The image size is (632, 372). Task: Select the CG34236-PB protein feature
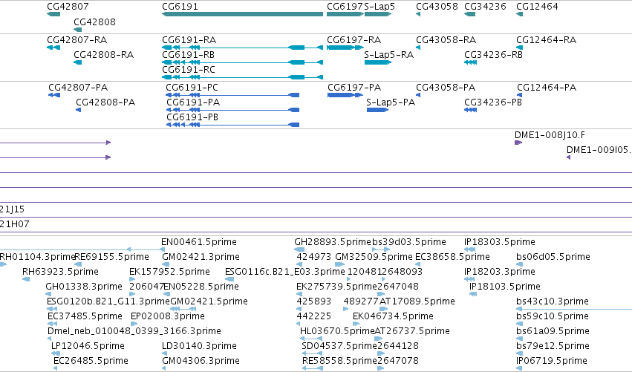point(470,110)
